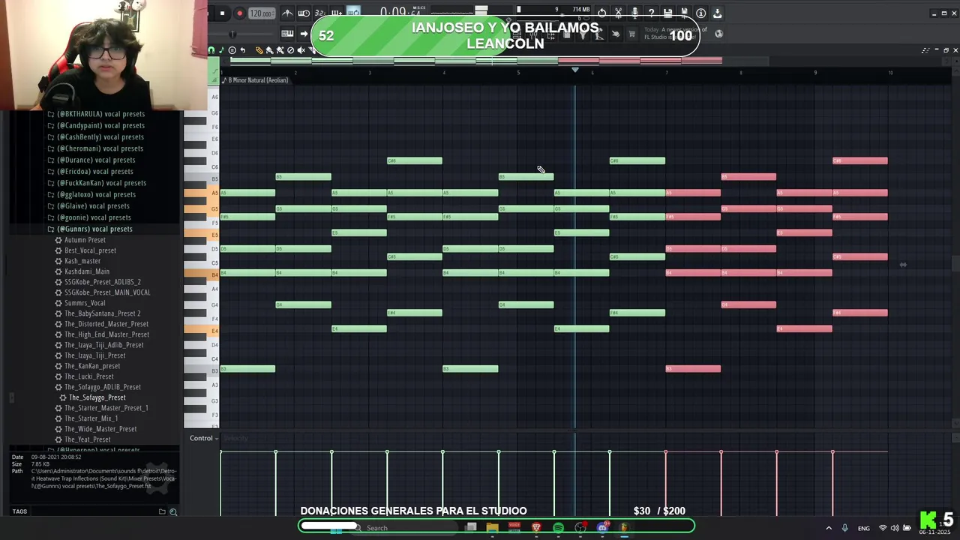This screenshot has width=960, height=540.
Task: Click the FL Studio taskbar icon
Action: [x=624, y=528]
